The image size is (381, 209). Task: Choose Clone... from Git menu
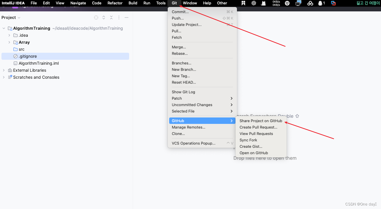pos(202,134)
